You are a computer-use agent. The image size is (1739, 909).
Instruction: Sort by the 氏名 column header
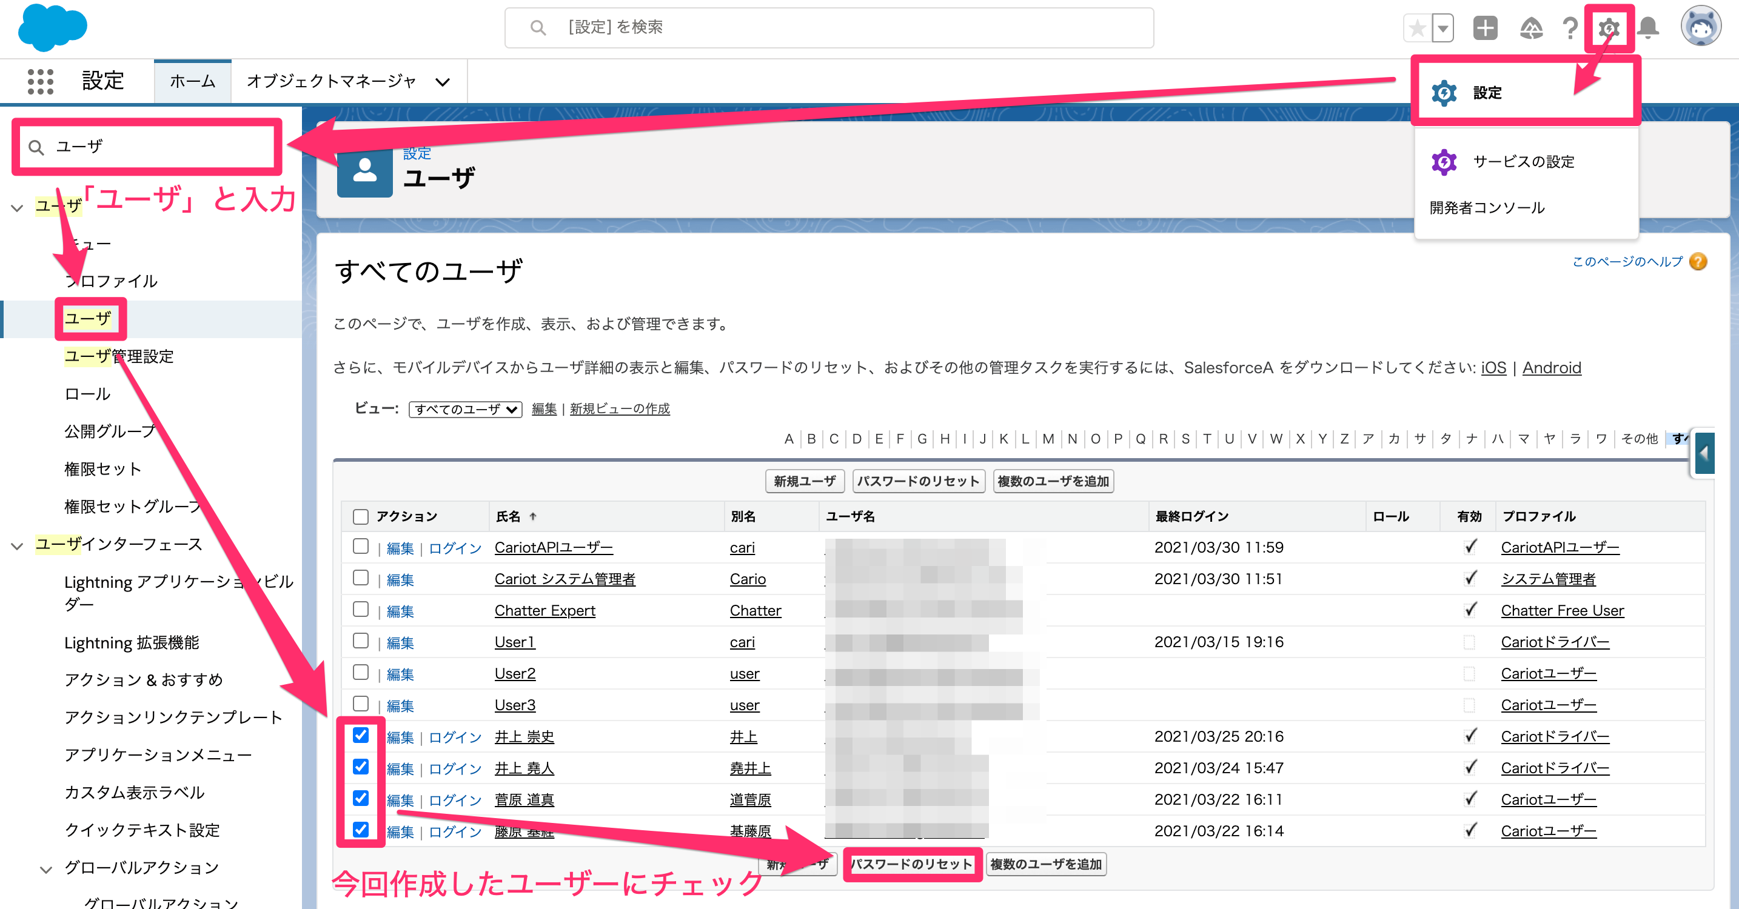pyautogui.click(x=508, y=517)
